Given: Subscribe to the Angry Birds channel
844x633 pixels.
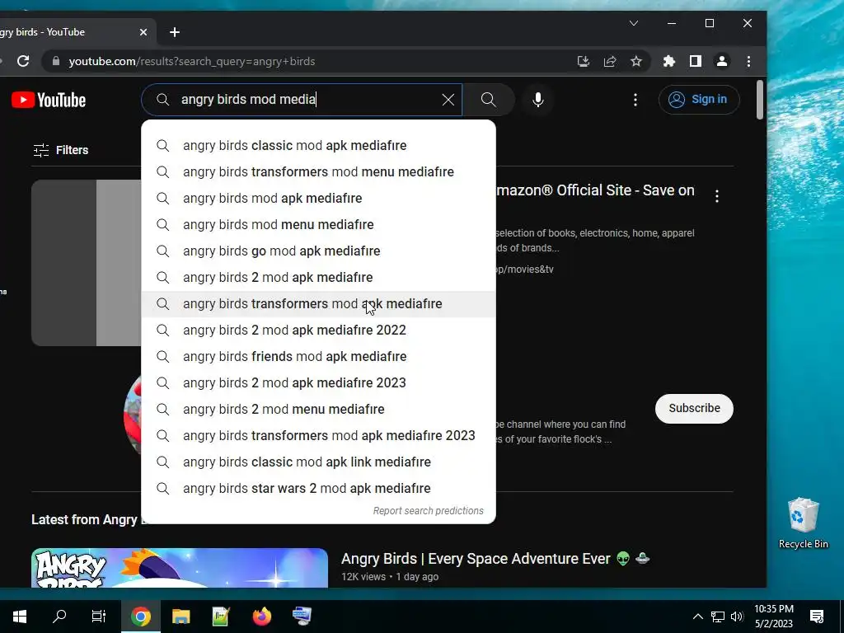Looking at the screenshot, I should pyautogui.click(x=694, y=409).
